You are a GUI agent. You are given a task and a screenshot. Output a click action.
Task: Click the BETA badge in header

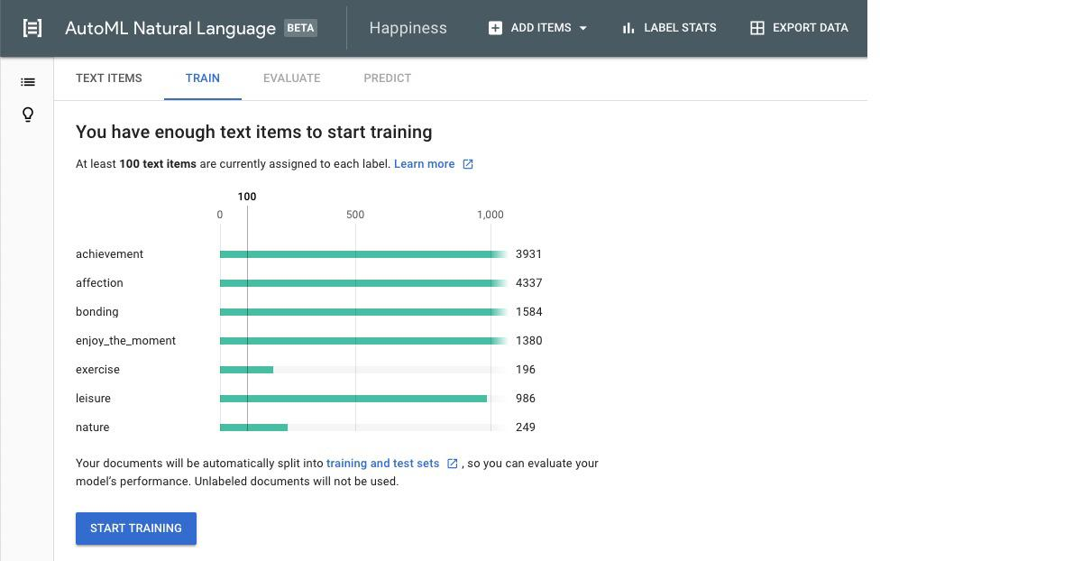point(300,28)
